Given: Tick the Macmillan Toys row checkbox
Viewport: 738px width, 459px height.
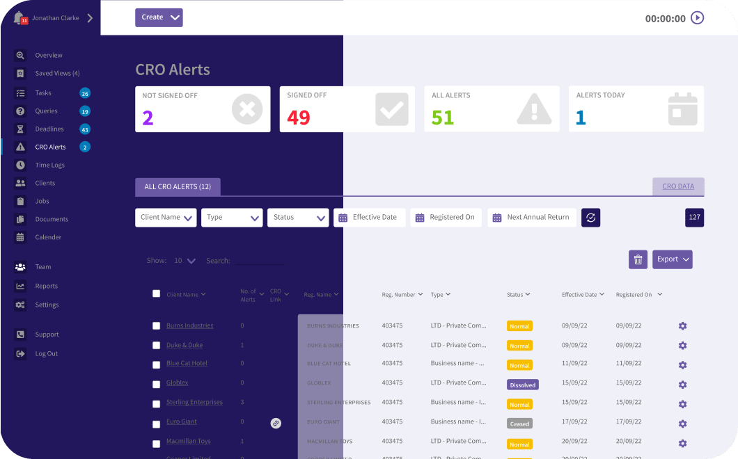Looking at the screenshot, I should (x=156, y=444).
